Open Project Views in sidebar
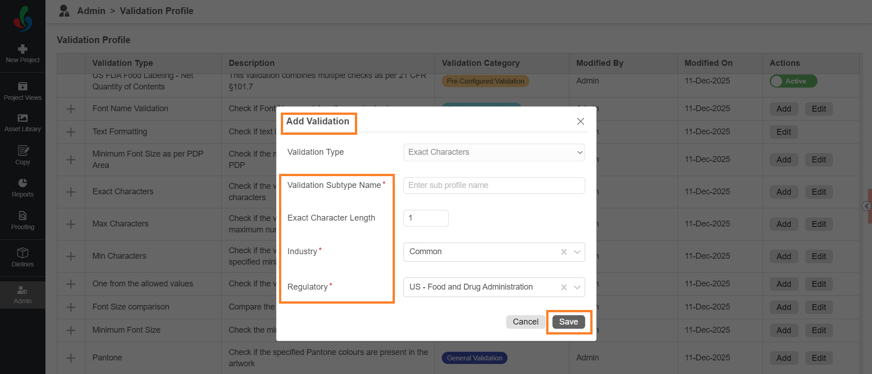Image resolution: width=872 pixels, height=374 pixels. click(x=23, y=86)
